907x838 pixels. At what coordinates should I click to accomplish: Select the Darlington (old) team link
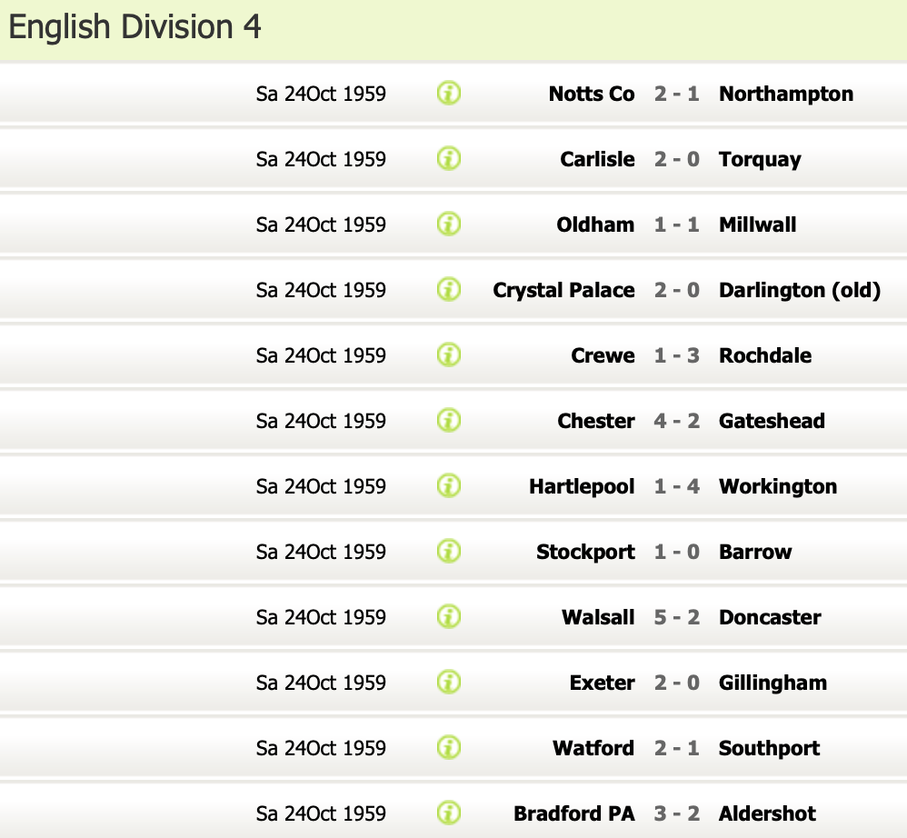coord(800,290)
